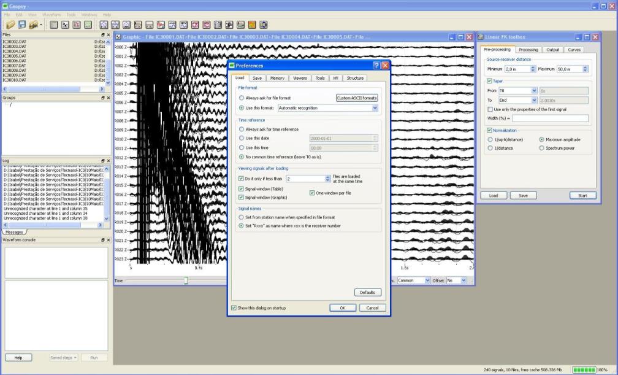The image size is (618, 375).
Task: Switch to the Viewers tab in Preferences
Action: (x=299, y=78)
